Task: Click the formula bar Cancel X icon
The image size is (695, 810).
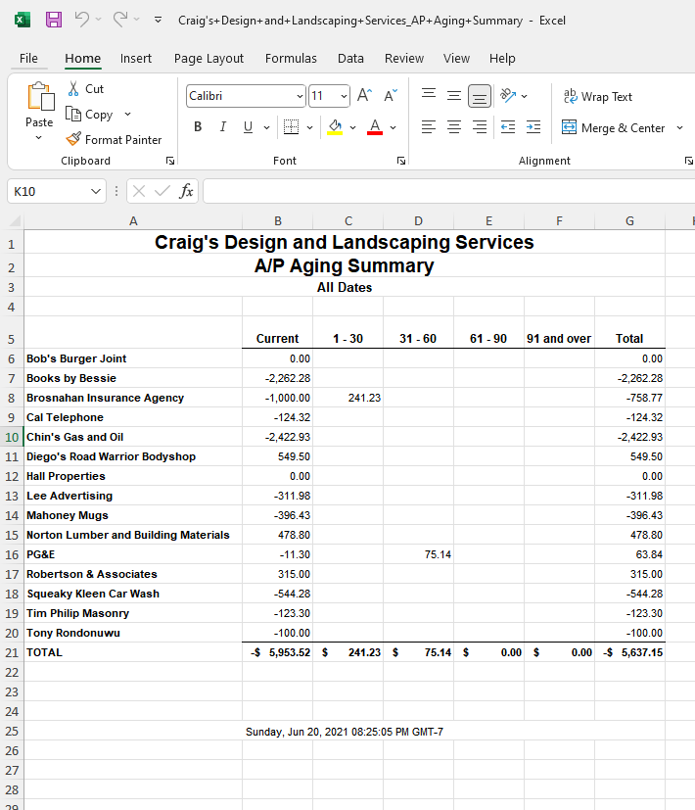Action: click(138, 191)
